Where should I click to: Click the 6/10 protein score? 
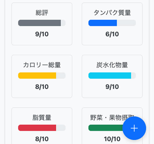[112, 34]
